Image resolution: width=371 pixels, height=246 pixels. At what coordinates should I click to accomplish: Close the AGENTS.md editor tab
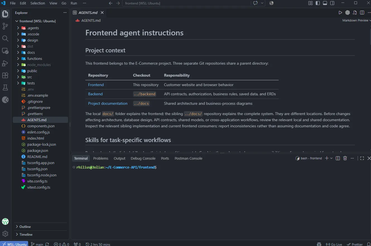click(102, 13)
